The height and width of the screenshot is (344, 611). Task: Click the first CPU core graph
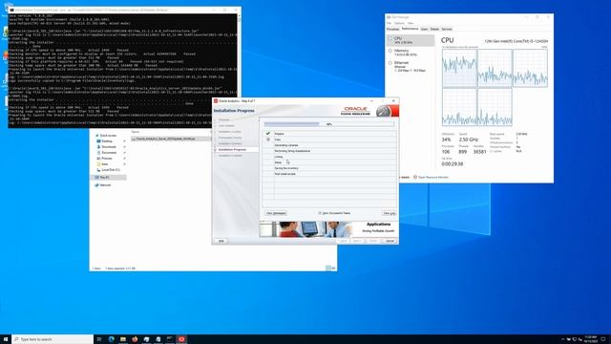(x=459, y=68)
